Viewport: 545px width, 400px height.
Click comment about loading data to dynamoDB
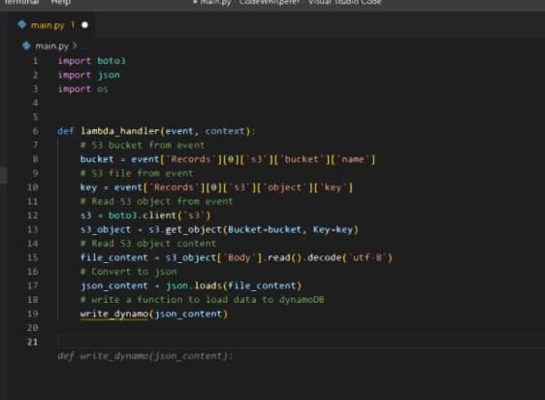click(203, 300)
